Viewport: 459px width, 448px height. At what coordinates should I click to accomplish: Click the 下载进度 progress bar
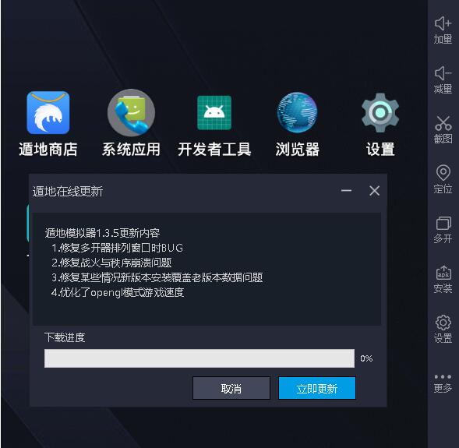coord(199,358)
